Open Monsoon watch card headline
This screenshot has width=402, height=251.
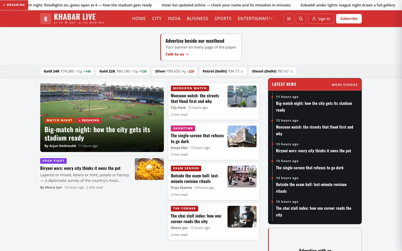pos(195,98)
